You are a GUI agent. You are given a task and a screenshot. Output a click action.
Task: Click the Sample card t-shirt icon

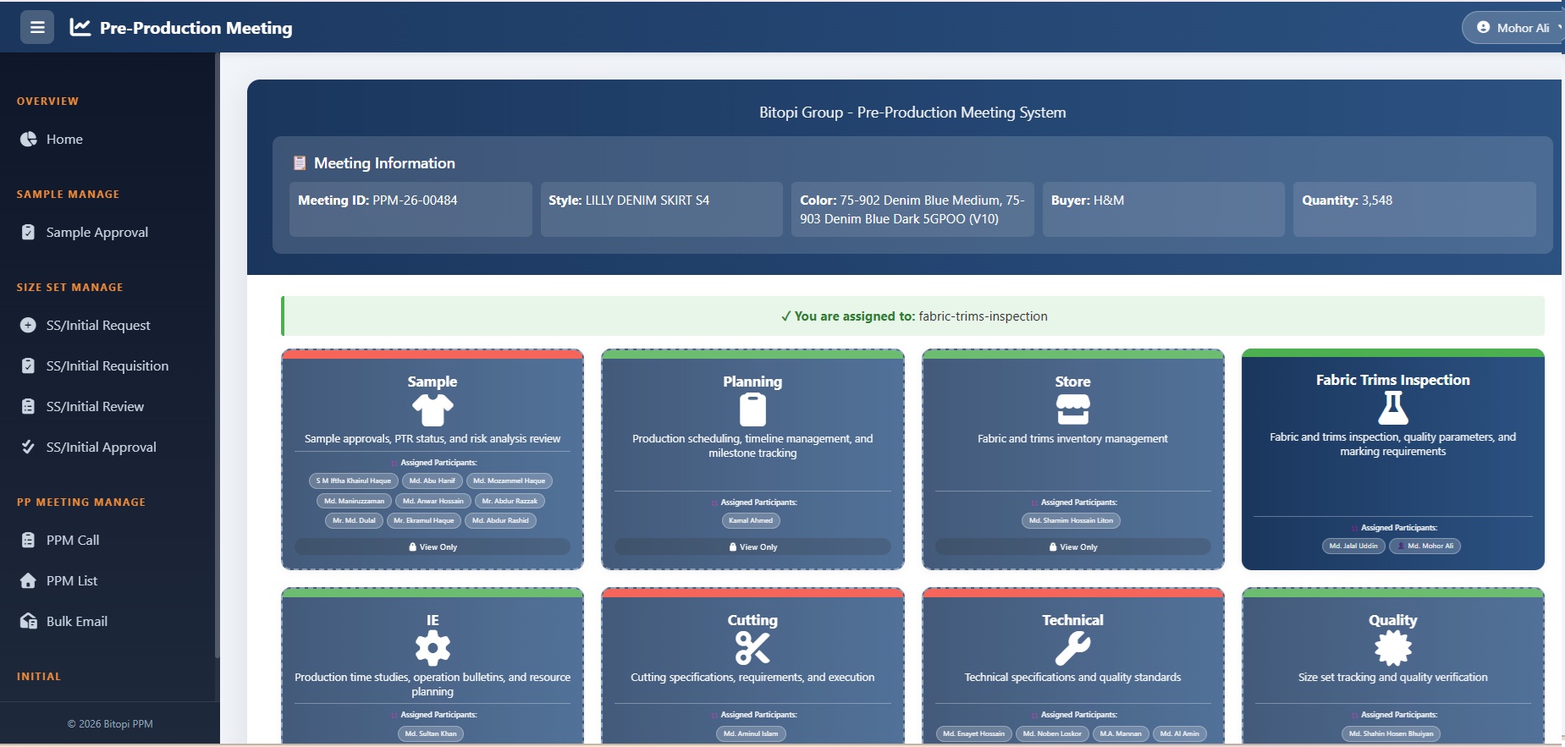click(x=433, y=410)
